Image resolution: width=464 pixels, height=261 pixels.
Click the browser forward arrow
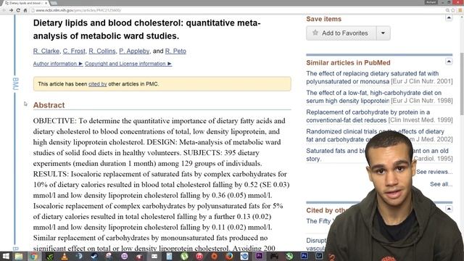(11, 10)
